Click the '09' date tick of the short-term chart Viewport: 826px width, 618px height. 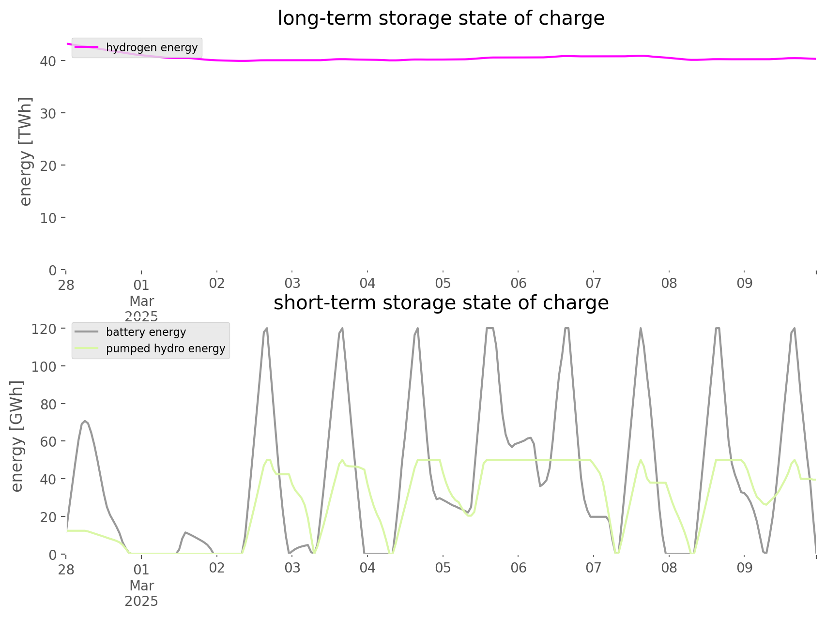745,568
